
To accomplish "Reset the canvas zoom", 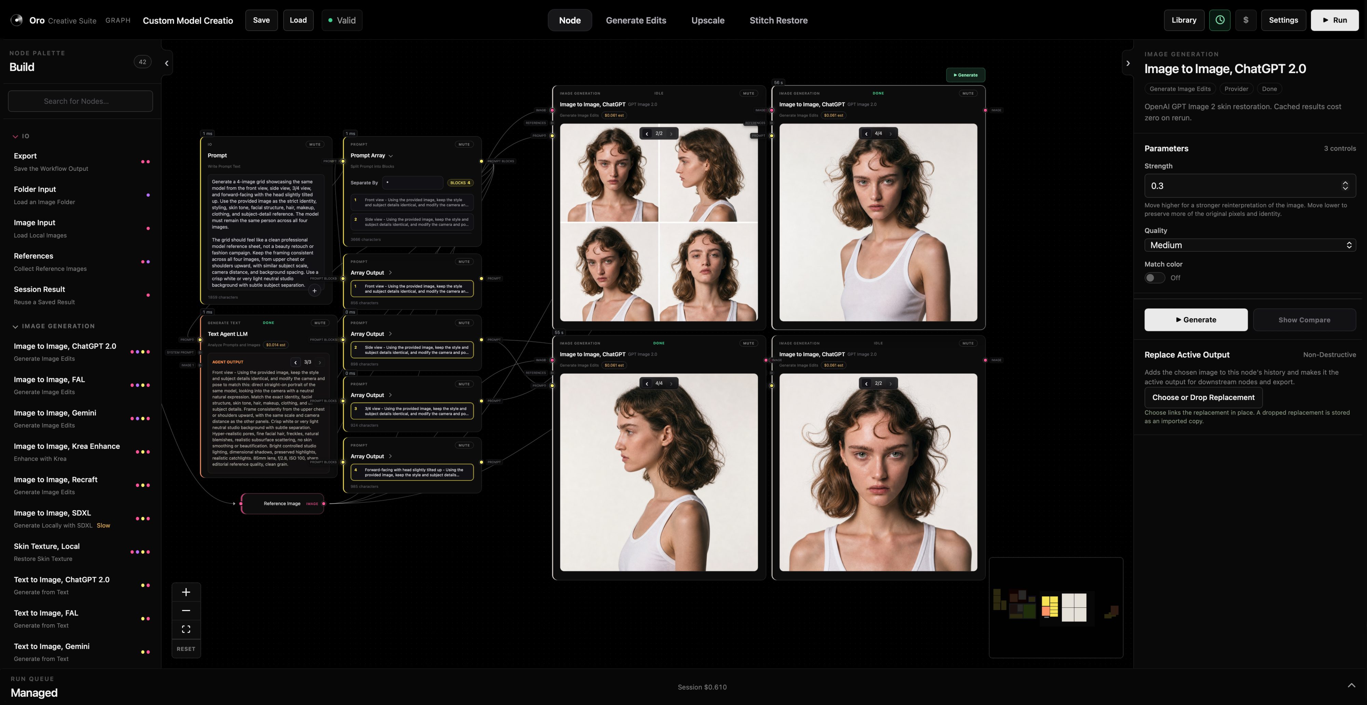I will point(186,649).
